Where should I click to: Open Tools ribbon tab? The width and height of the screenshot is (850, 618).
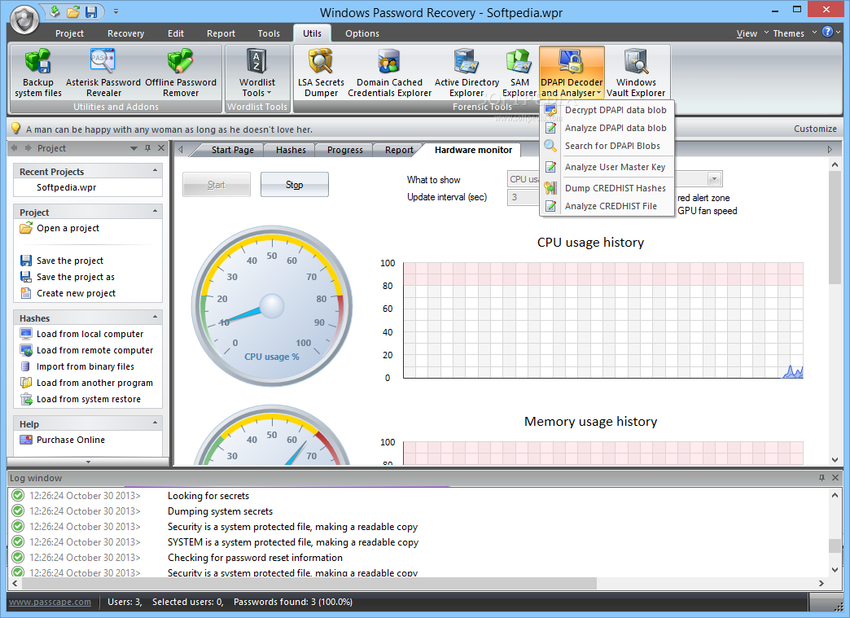point(269,33)
